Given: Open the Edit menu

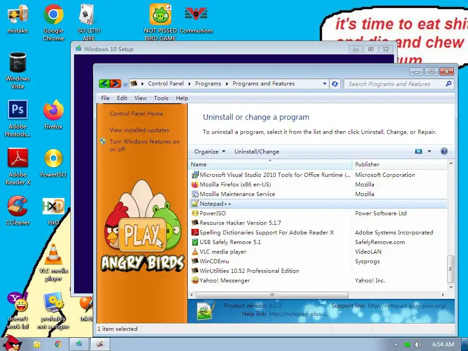Looking at the screenshot, I should coord(122,98).
